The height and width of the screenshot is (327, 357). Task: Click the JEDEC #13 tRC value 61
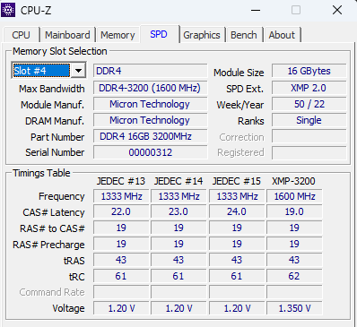(121, 276)
